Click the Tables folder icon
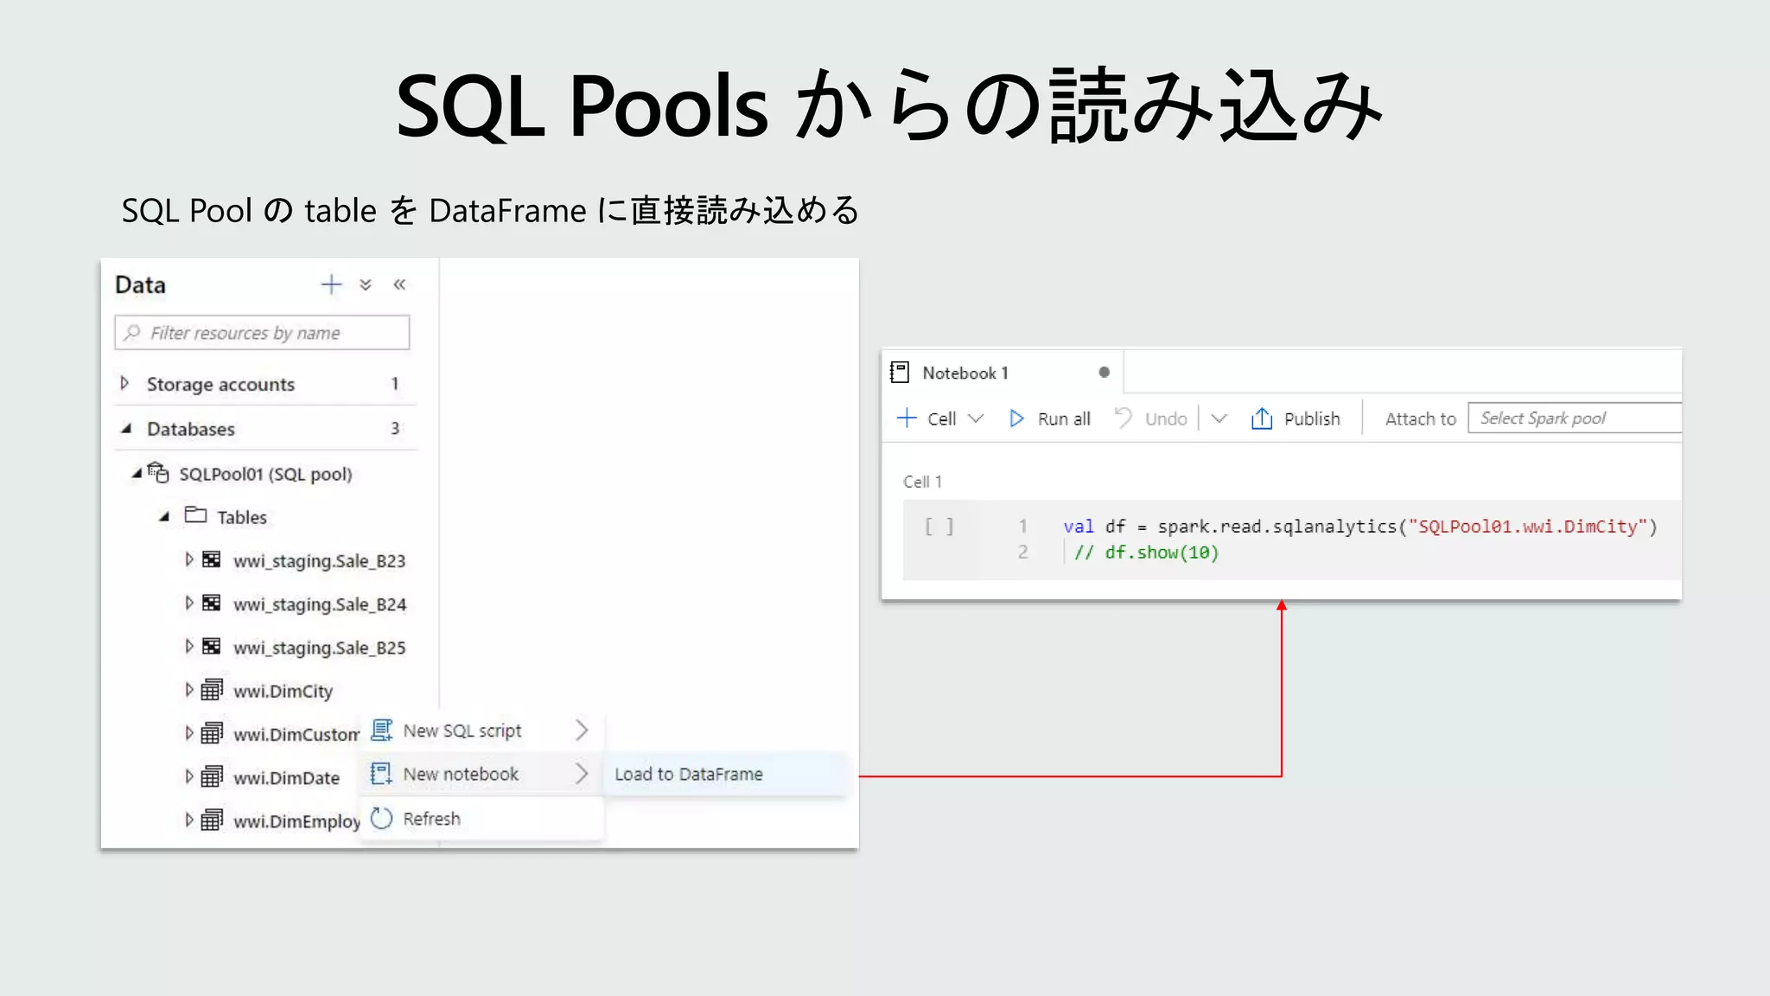 196,515
